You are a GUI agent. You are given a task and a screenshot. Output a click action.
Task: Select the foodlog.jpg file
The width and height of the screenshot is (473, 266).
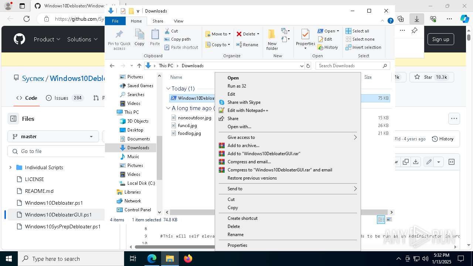189,133
